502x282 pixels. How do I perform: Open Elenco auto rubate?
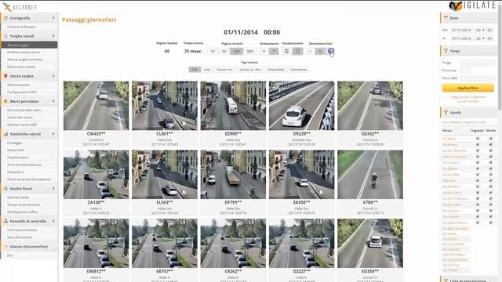click(21, 67)
